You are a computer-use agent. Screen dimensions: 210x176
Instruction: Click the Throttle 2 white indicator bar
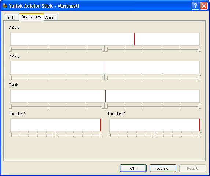(154, 125)
